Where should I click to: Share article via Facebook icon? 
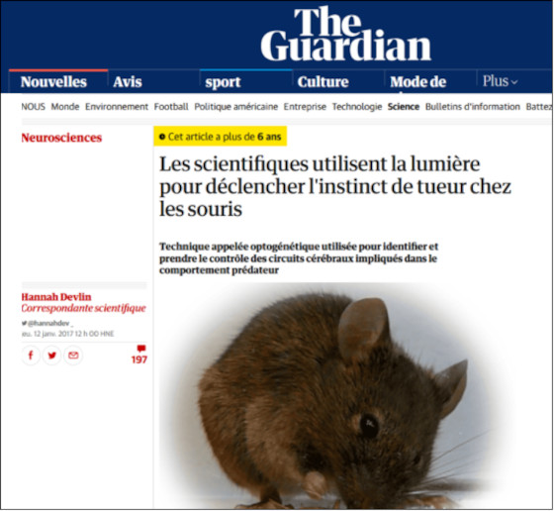click(31, 356)
